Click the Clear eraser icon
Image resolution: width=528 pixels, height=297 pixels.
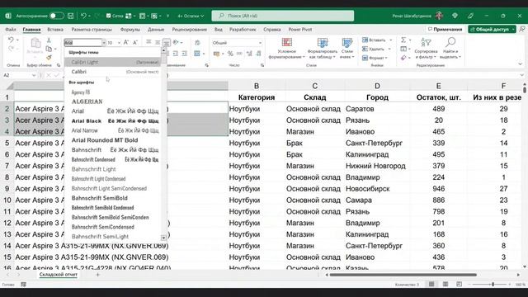pos(403,58)
